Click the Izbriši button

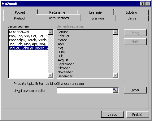pyautogui.click(x=135, y=42)
